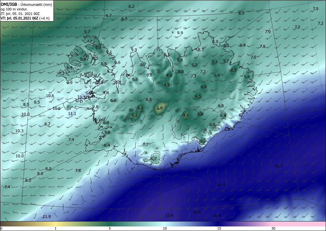Click the 7.5 value on the map
326x231 pixels.
coord(315,8)
